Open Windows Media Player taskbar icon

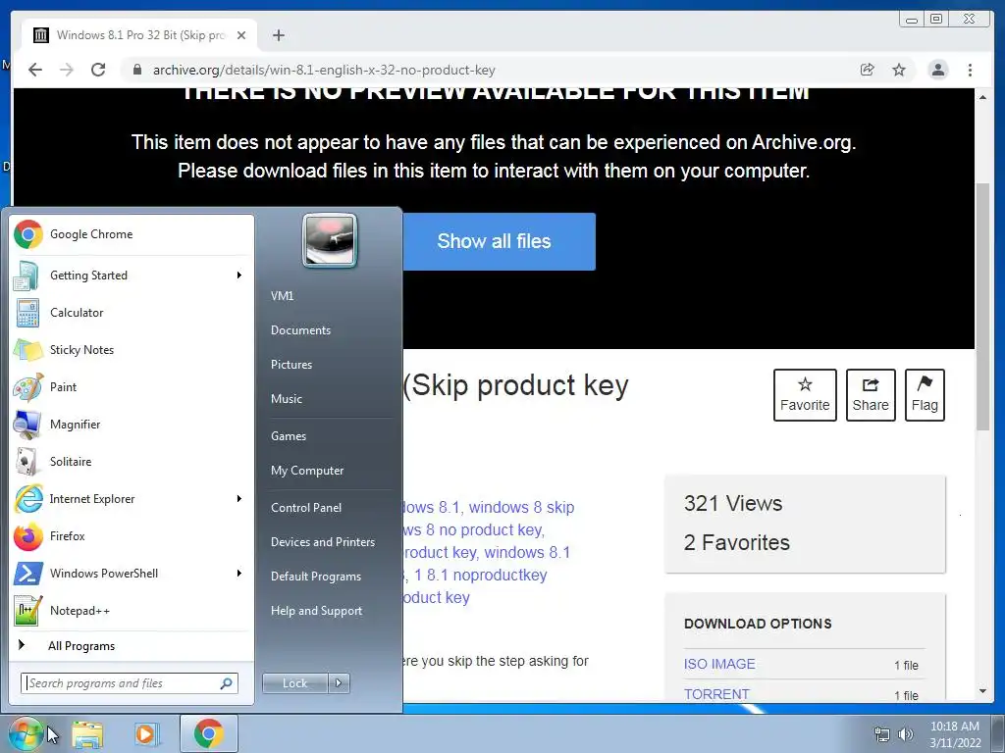(x=145, y=734)
